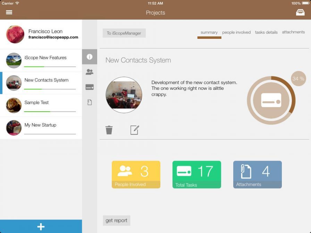Image resolution: width=311 pixels, height=233 pixels.
Task: Click the get report button
Action: point(116,220)
